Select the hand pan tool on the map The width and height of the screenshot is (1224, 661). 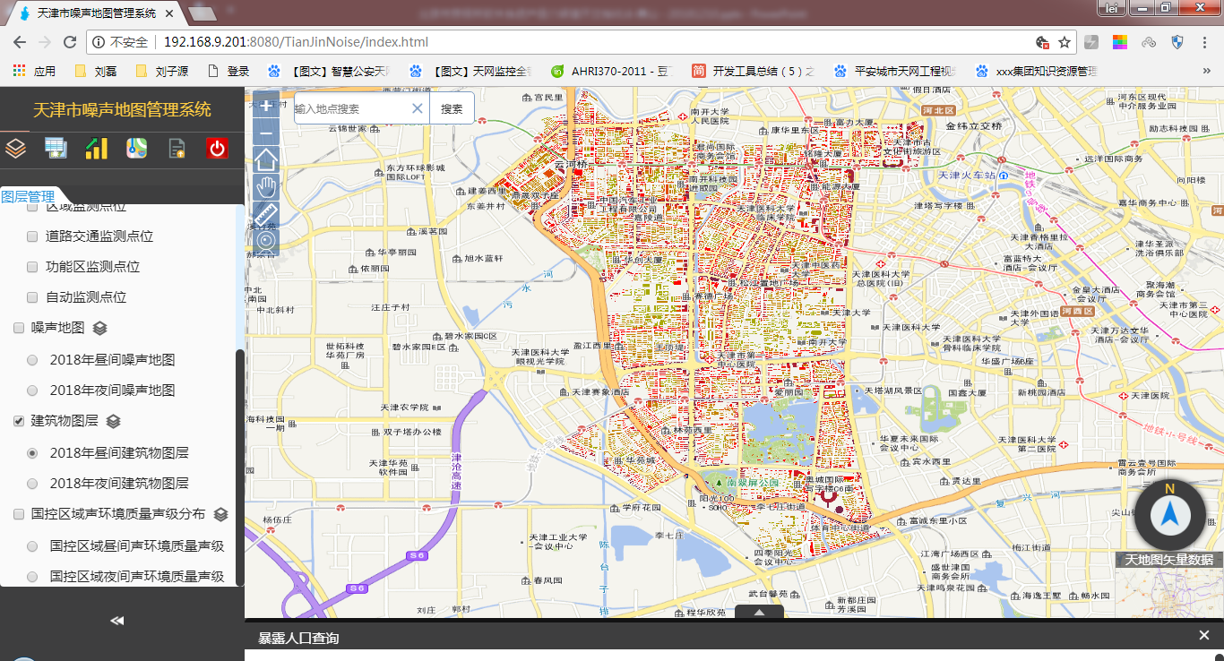coord(264,186)
